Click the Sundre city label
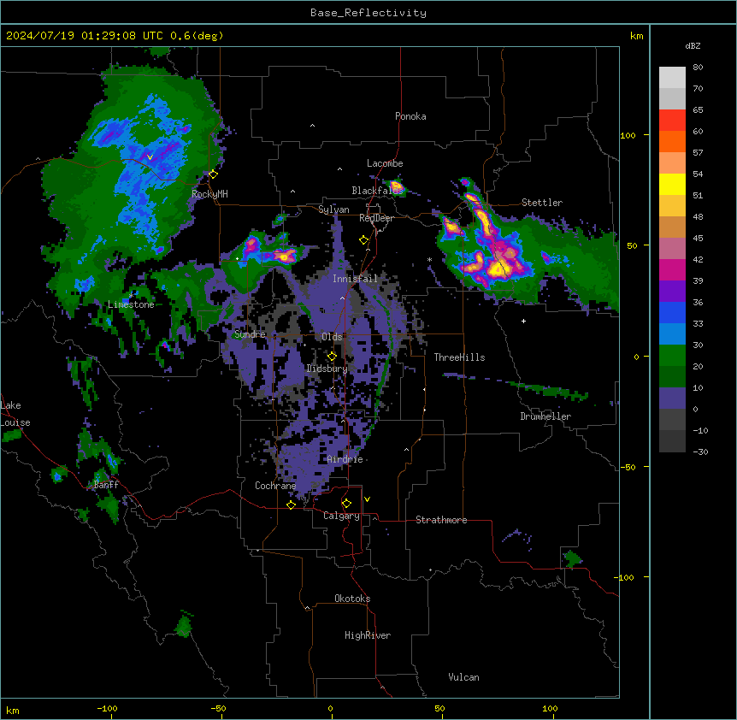Image resolution: width=737 pixels, height=720 pixels. pyautogui.click(x=250, y=334)
